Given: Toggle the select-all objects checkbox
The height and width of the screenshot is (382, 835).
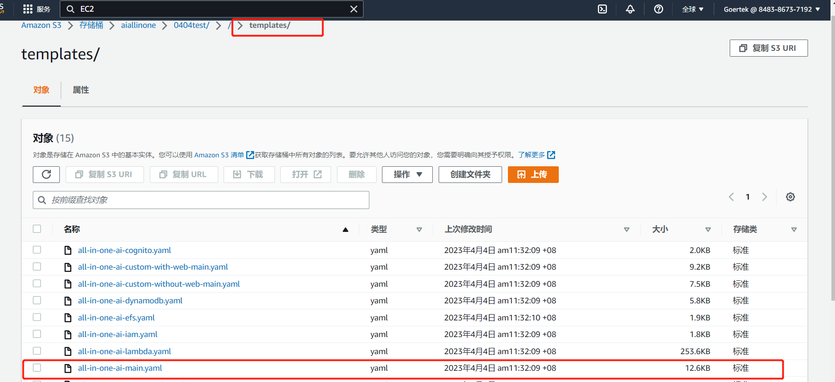Looking at the screenshot, I should [37, 229].
